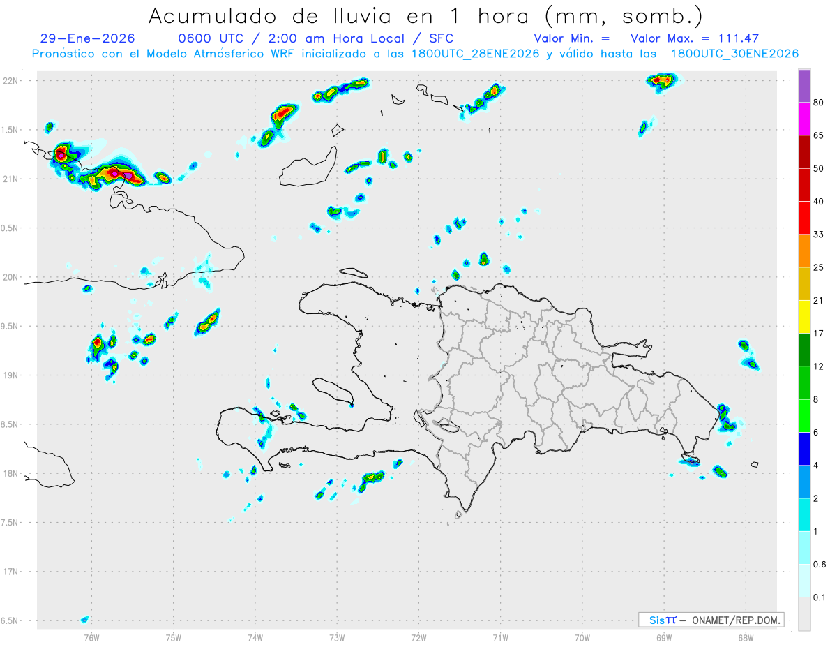
Task: Click the color bar label '25'
Action: pyautogui.click(x=819, y=267)
